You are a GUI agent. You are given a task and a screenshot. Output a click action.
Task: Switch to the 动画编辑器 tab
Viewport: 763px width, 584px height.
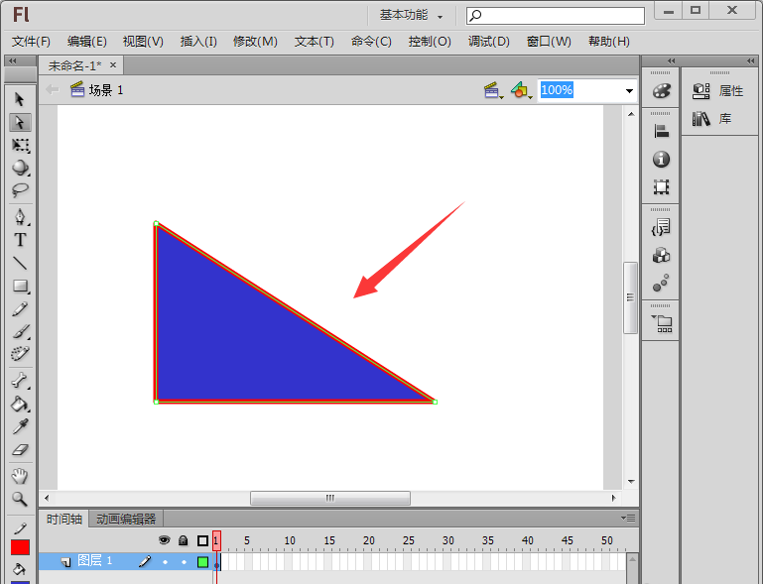pyautogui.click(x=126, y=519)
